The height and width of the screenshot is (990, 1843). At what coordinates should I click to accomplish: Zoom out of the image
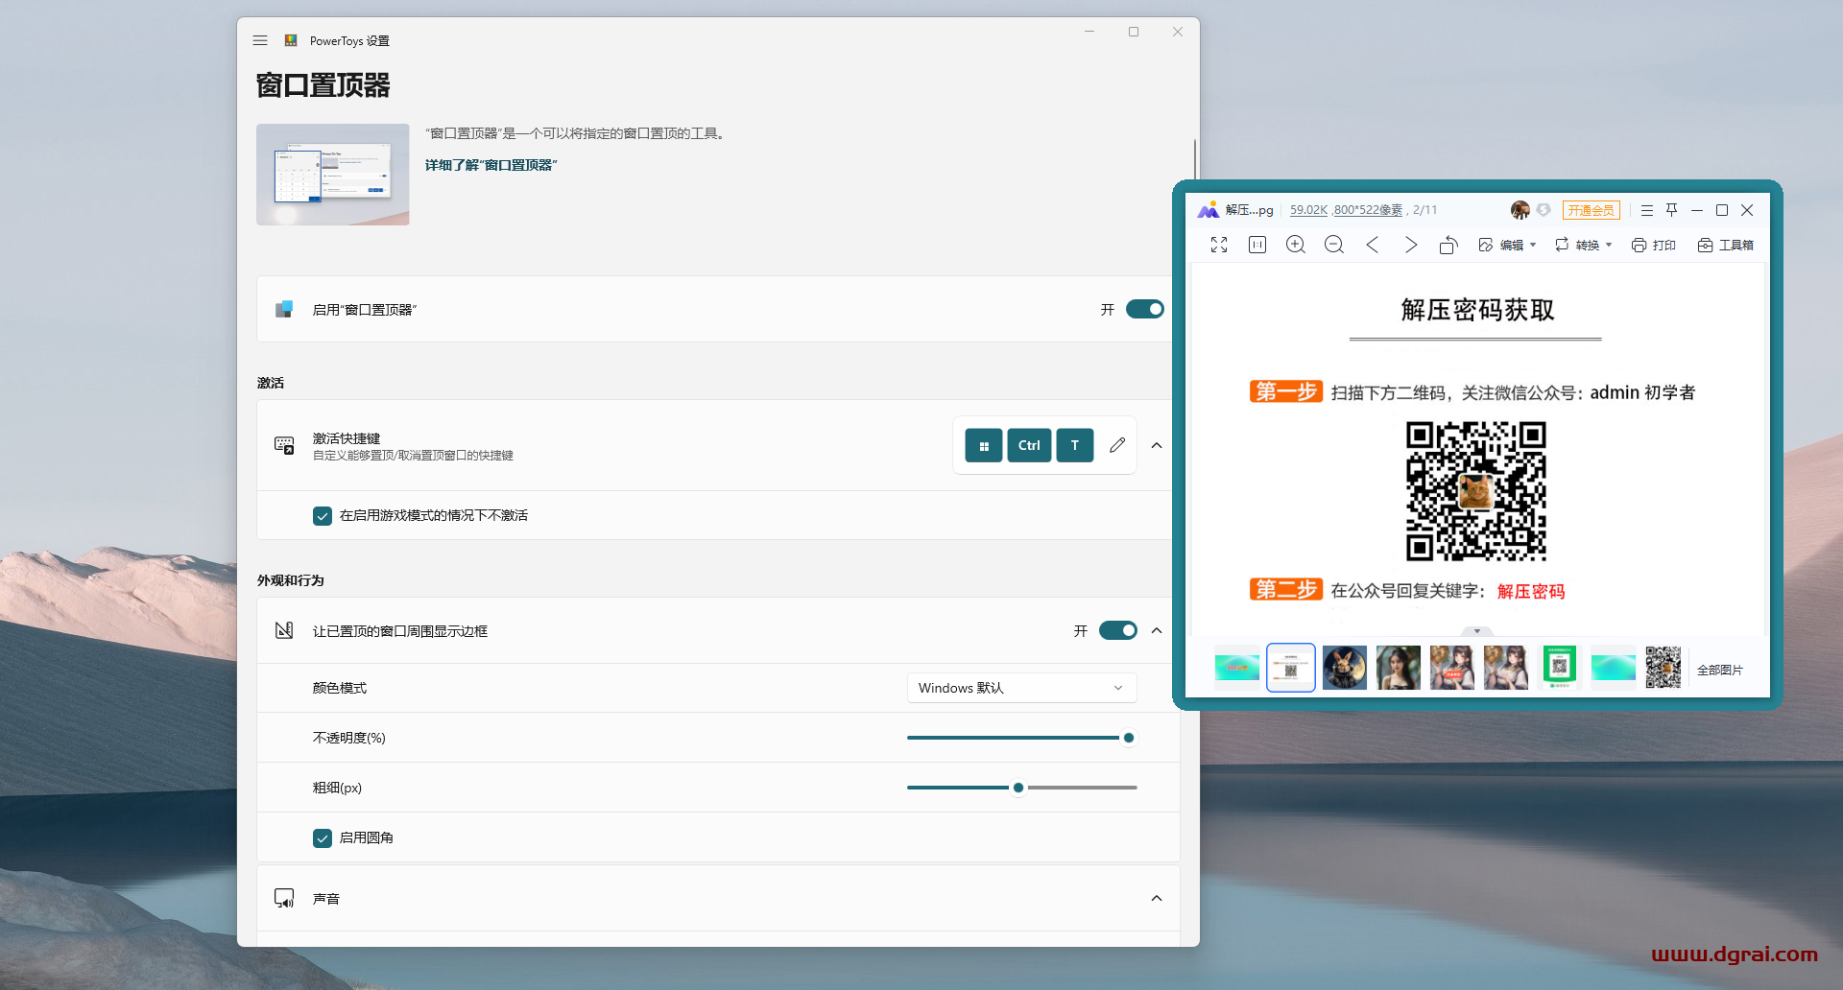point(1334,245)
